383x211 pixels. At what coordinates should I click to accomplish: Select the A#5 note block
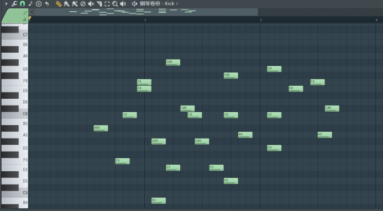click(x=101, y=129)
